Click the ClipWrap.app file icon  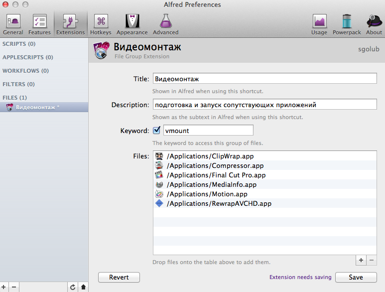tap(159, 156)
